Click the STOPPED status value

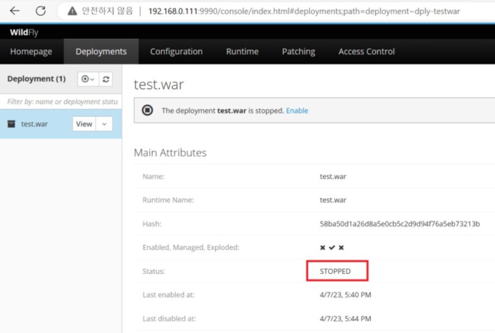point(335,271)
